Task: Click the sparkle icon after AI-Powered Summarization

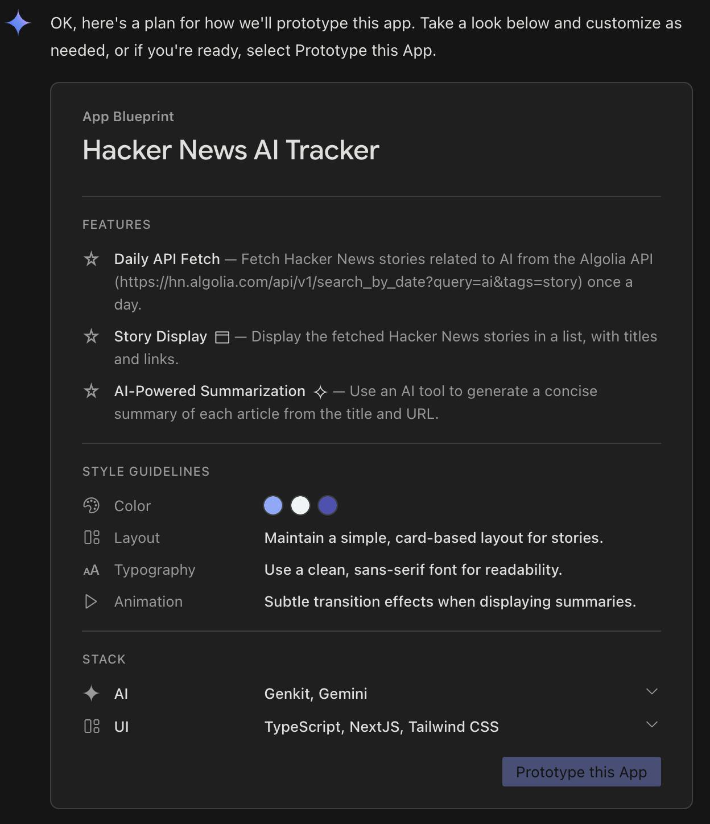Action: click(320, 392)
